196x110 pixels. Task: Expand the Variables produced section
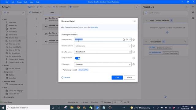pyautogui.click(x=62, y=70)
